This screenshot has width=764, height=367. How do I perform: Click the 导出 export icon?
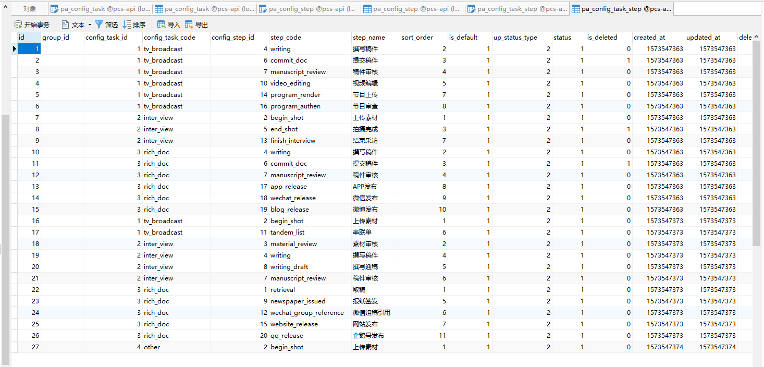pos(189,25)
